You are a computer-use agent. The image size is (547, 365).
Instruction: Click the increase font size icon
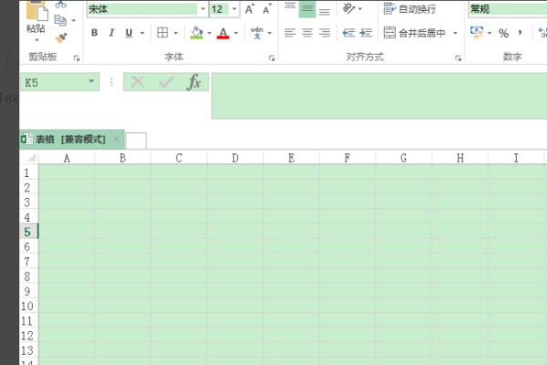point(248,9)
